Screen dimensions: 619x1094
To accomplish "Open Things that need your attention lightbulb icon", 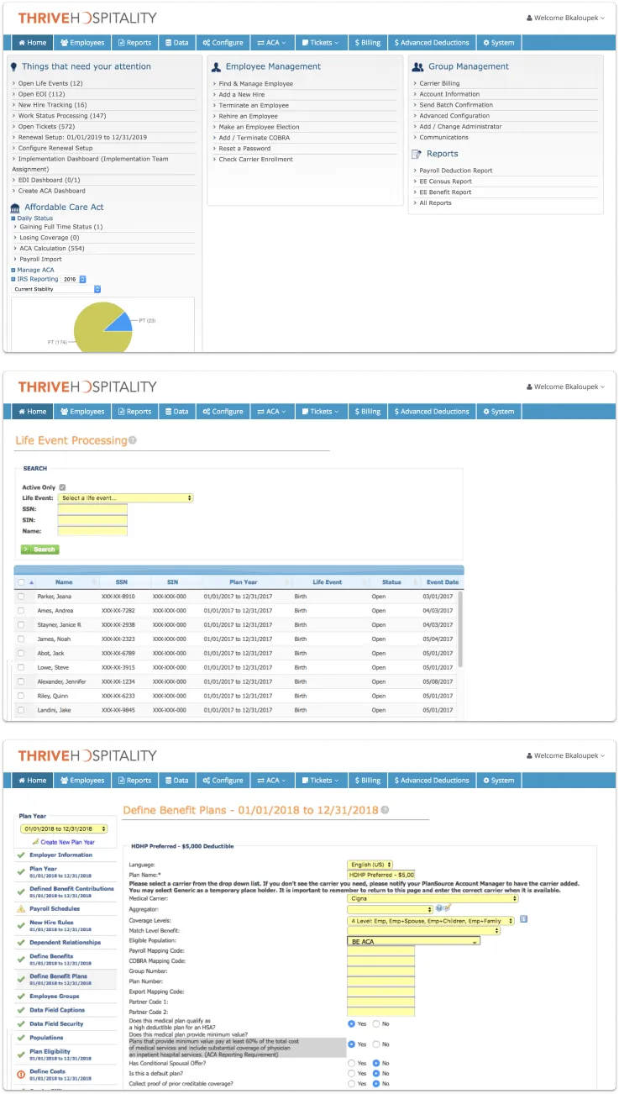I will (14, 66).
